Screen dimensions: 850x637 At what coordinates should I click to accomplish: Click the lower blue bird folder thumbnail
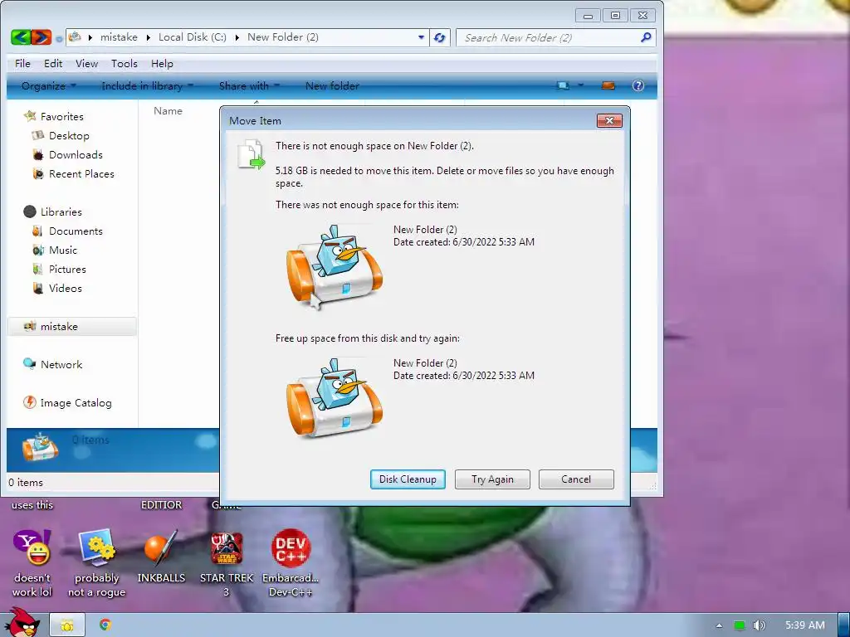(x=335, y=398)
